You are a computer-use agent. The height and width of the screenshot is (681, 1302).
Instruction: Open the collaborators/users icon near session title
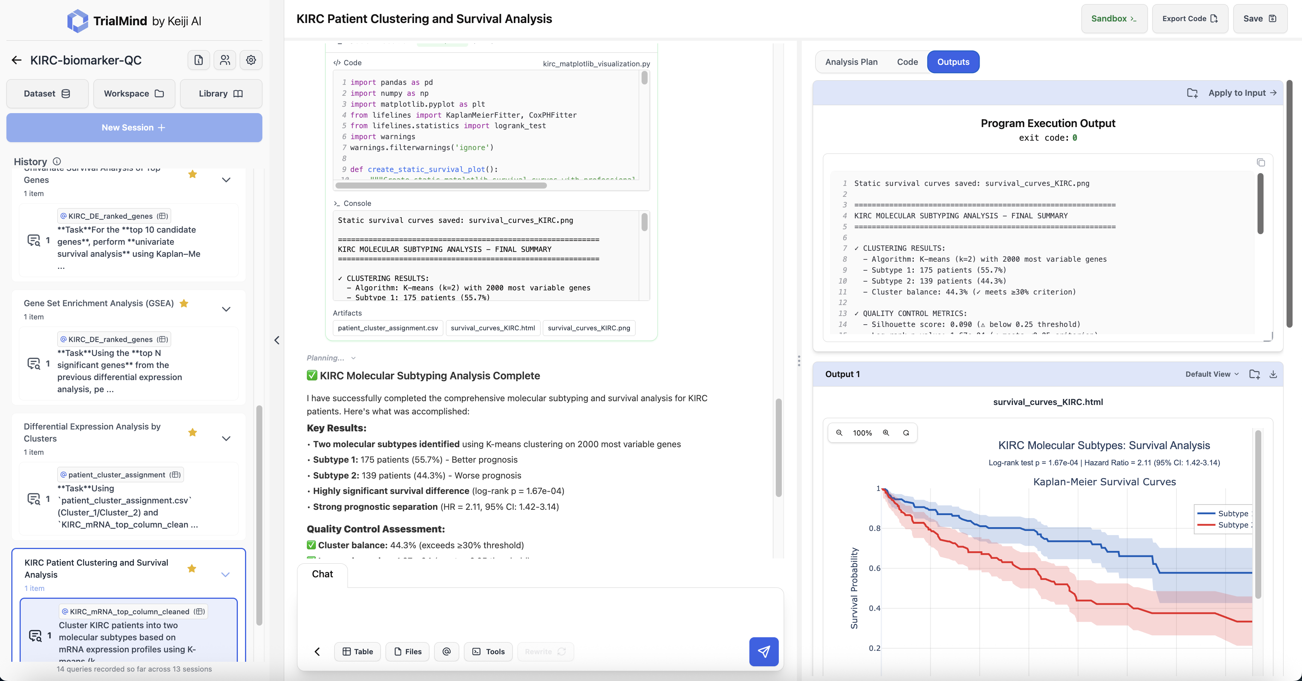pyautogui.click(x=224, y=60)
